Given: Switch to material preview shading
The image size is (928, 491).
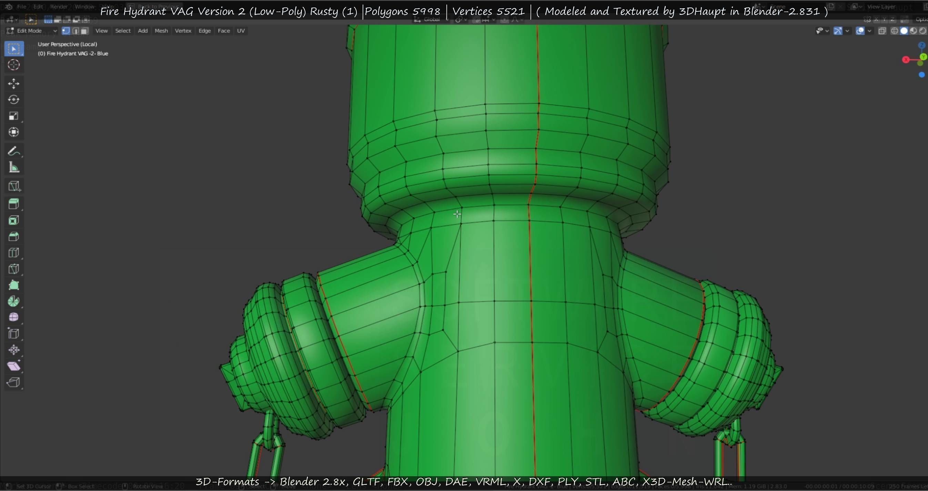Looking at the screenshot, I should coord(913,31).
